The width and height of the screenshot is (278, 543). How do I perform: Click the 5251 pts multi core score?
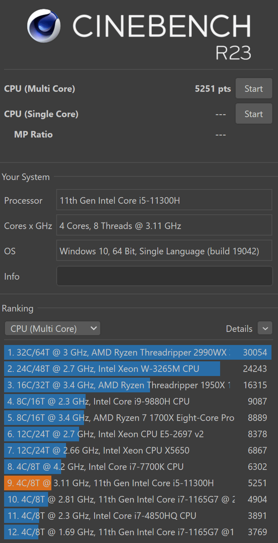click(x=213, y=89)
